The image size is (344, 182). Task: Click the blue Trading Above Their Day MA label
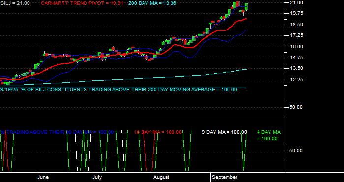coord(57,132)
